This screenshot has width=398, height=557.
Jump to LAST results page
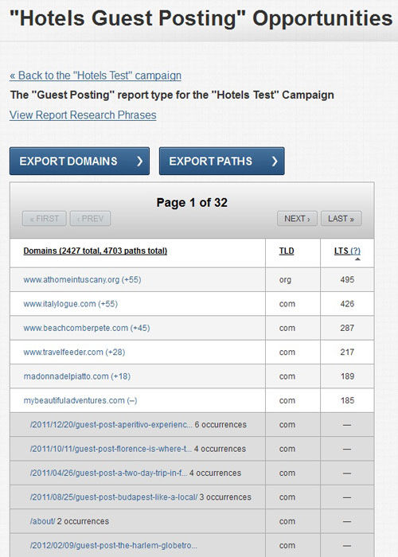(341, 219)
